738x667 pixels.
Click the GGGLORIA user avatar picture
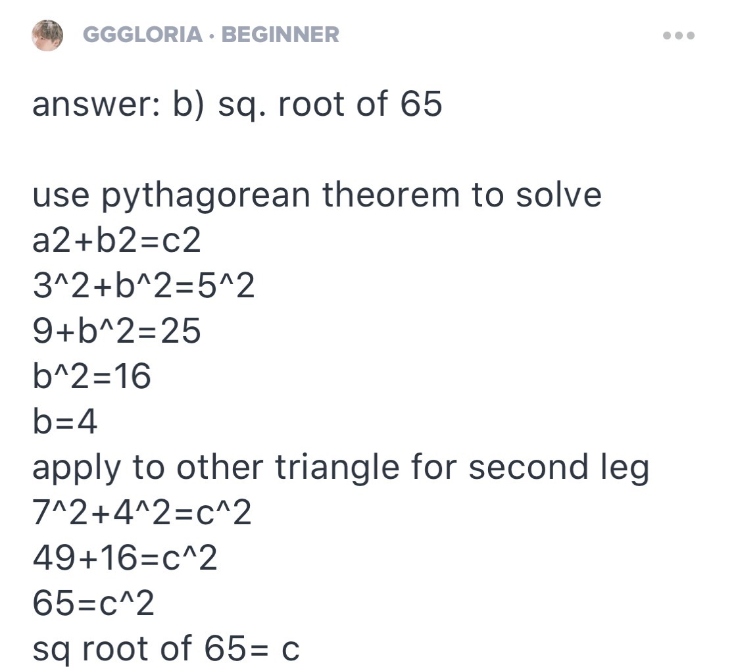point(47,34)
